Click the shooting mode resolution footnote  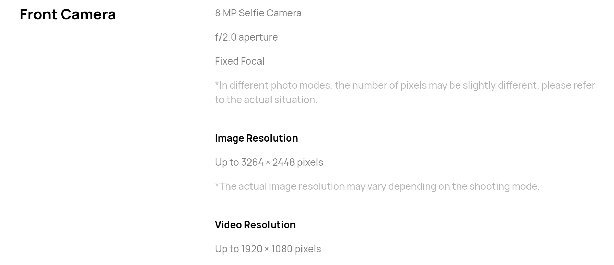click(x=377, y=186)
